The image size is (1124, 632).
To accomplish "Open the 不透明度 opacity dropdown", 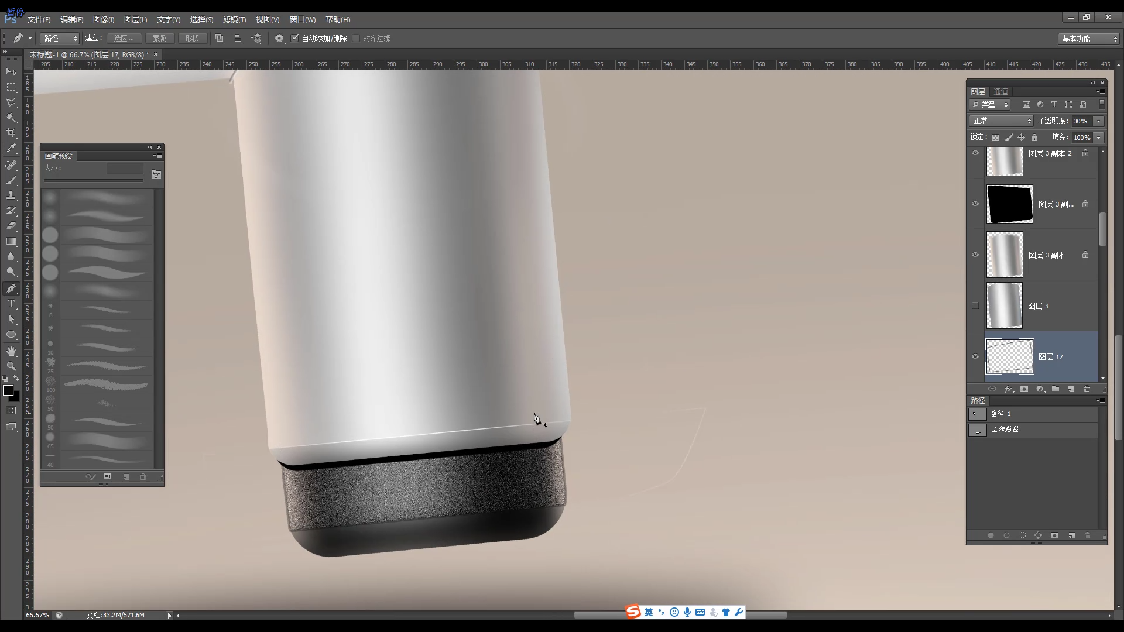I will click(x=1099, y=121).
